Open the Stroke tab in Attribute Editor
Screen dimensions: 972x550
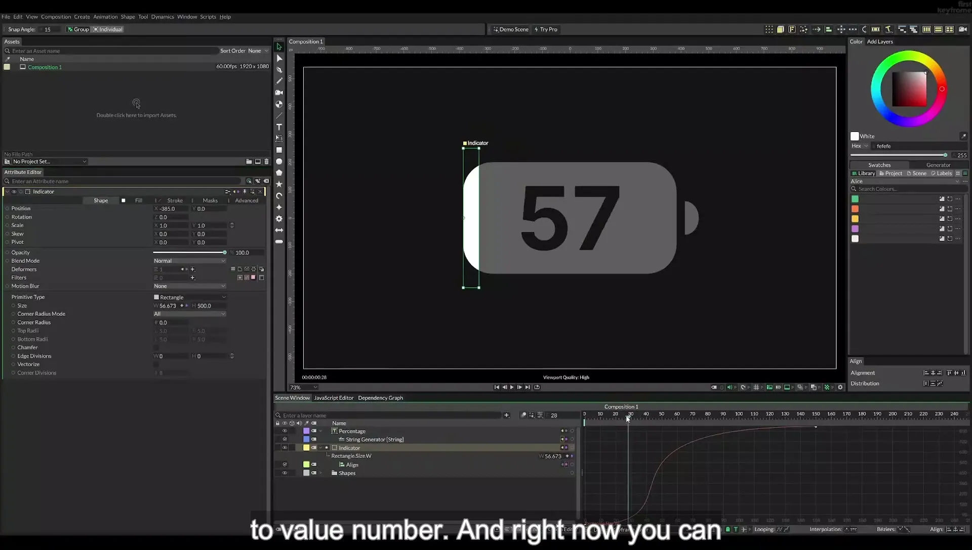(x=175, y=201)
